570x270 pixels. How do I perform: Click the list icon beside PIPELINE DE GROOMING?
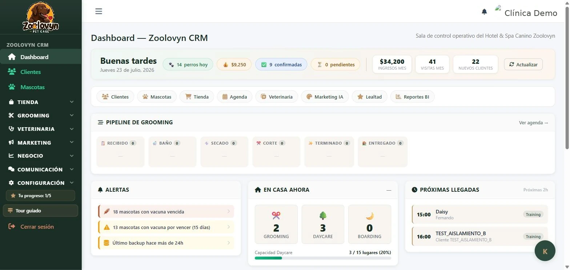click(101, 122)
